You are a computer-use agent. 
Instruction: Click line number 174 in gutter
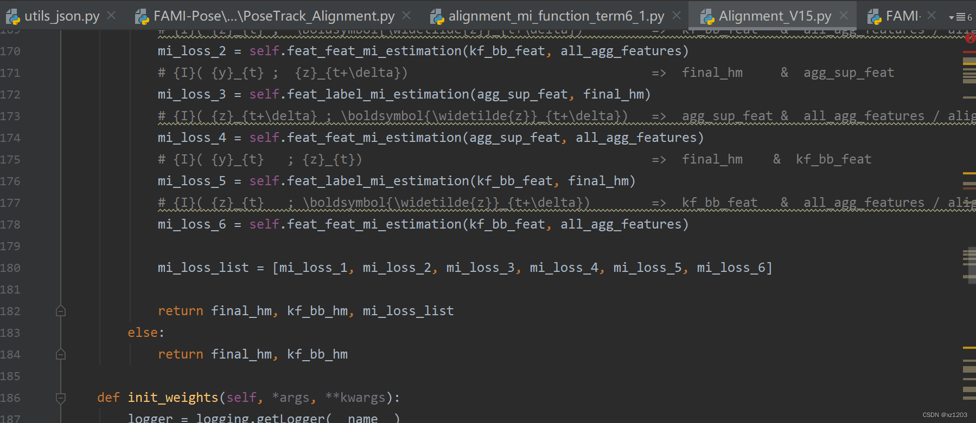coord(10,138)
